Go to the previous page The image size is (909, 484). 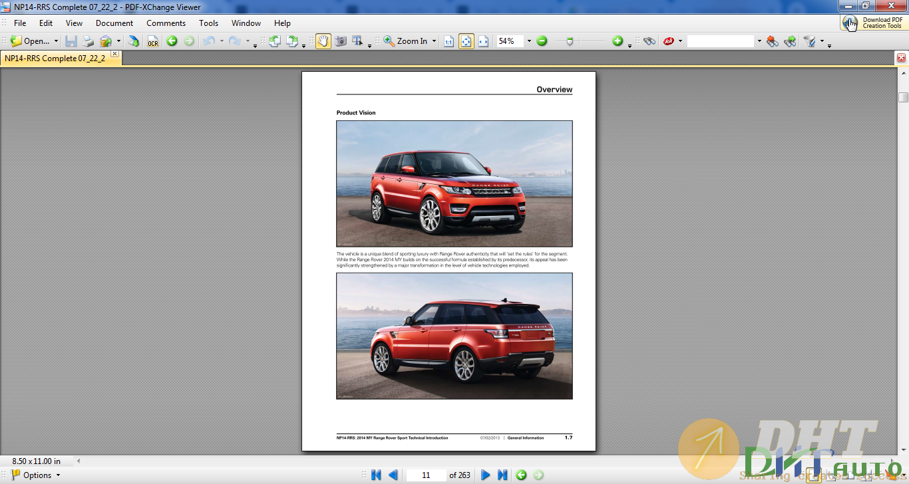[393, 475]
